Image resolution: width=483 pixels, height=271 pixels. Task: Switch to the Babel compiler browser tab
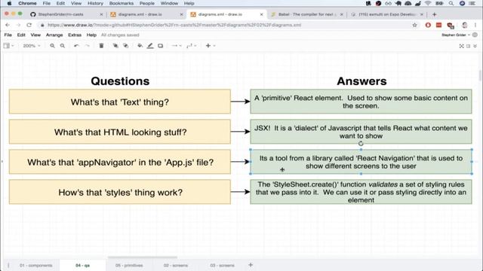pyautogui.click(x=306, y=14)
